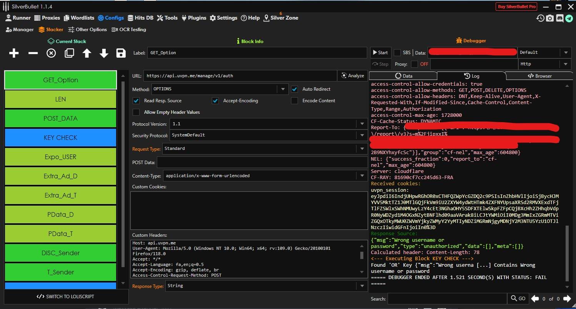Image resolution: width=576 pixels, height=309 pixels.
Task: Open the Method dropdown showing OPTIONS
Action: (220, 89)
